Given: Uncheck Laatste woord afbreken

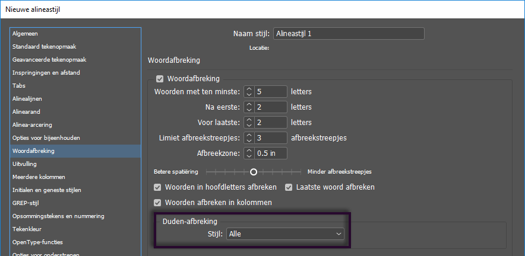Looking at the screenshot, I should tap(290, 187).
